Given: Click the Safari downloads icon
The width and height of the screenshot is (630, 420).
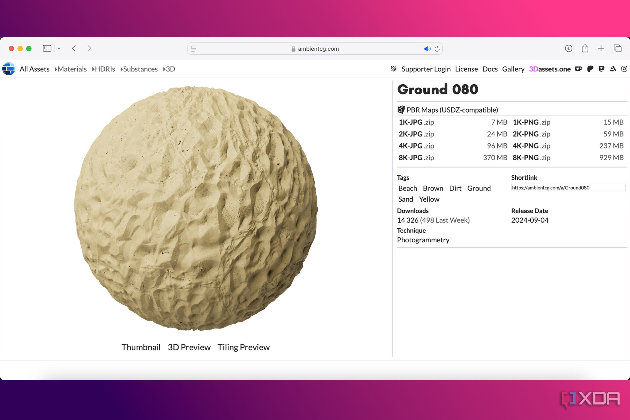Looking at the screenshot, I should click(x=568, y=48).
